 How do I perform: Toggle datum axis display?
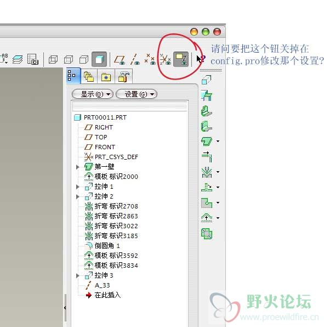[x=135, y=60]
